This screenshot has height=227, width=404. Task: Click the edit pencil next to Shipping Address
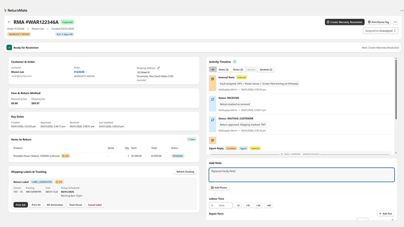(x=159, y=68)
